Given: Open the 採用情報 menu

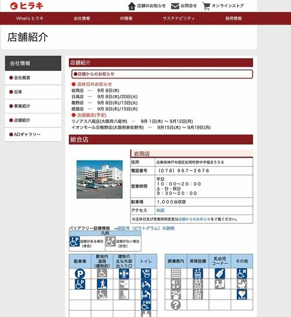Looking at the screenshot, I should [233, 19].
